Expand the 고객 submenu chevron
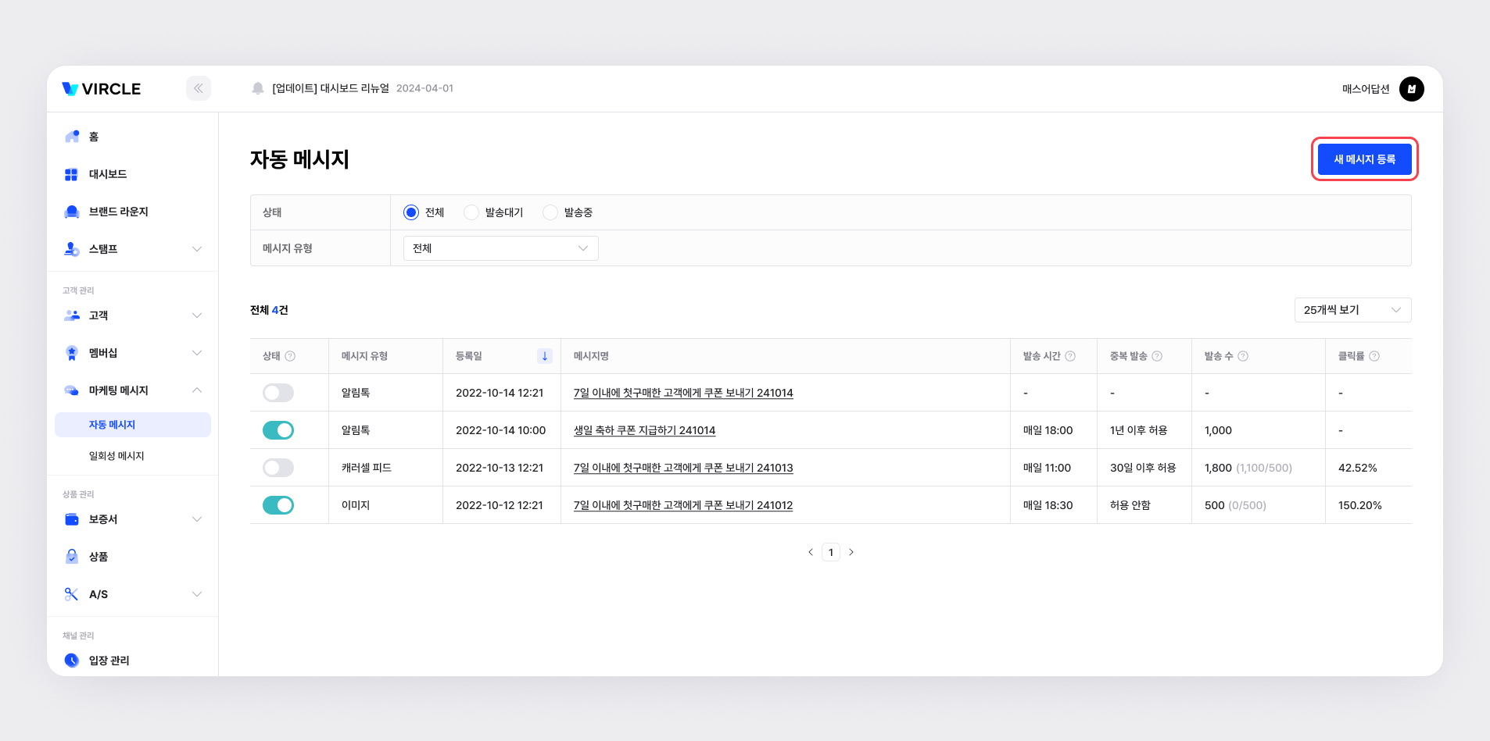 [197, 315]
